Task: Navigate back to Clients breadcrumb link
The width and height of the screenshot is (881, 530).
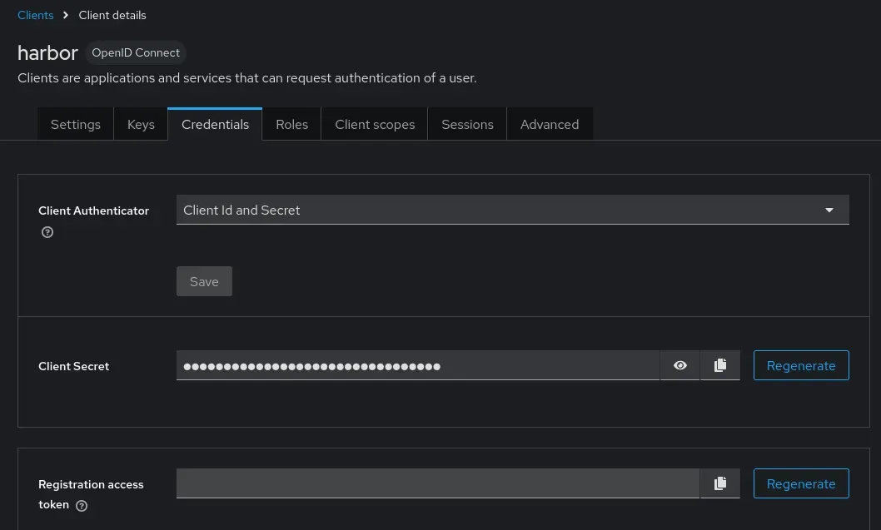Action: pyautogui.click(x=36, y=15)
